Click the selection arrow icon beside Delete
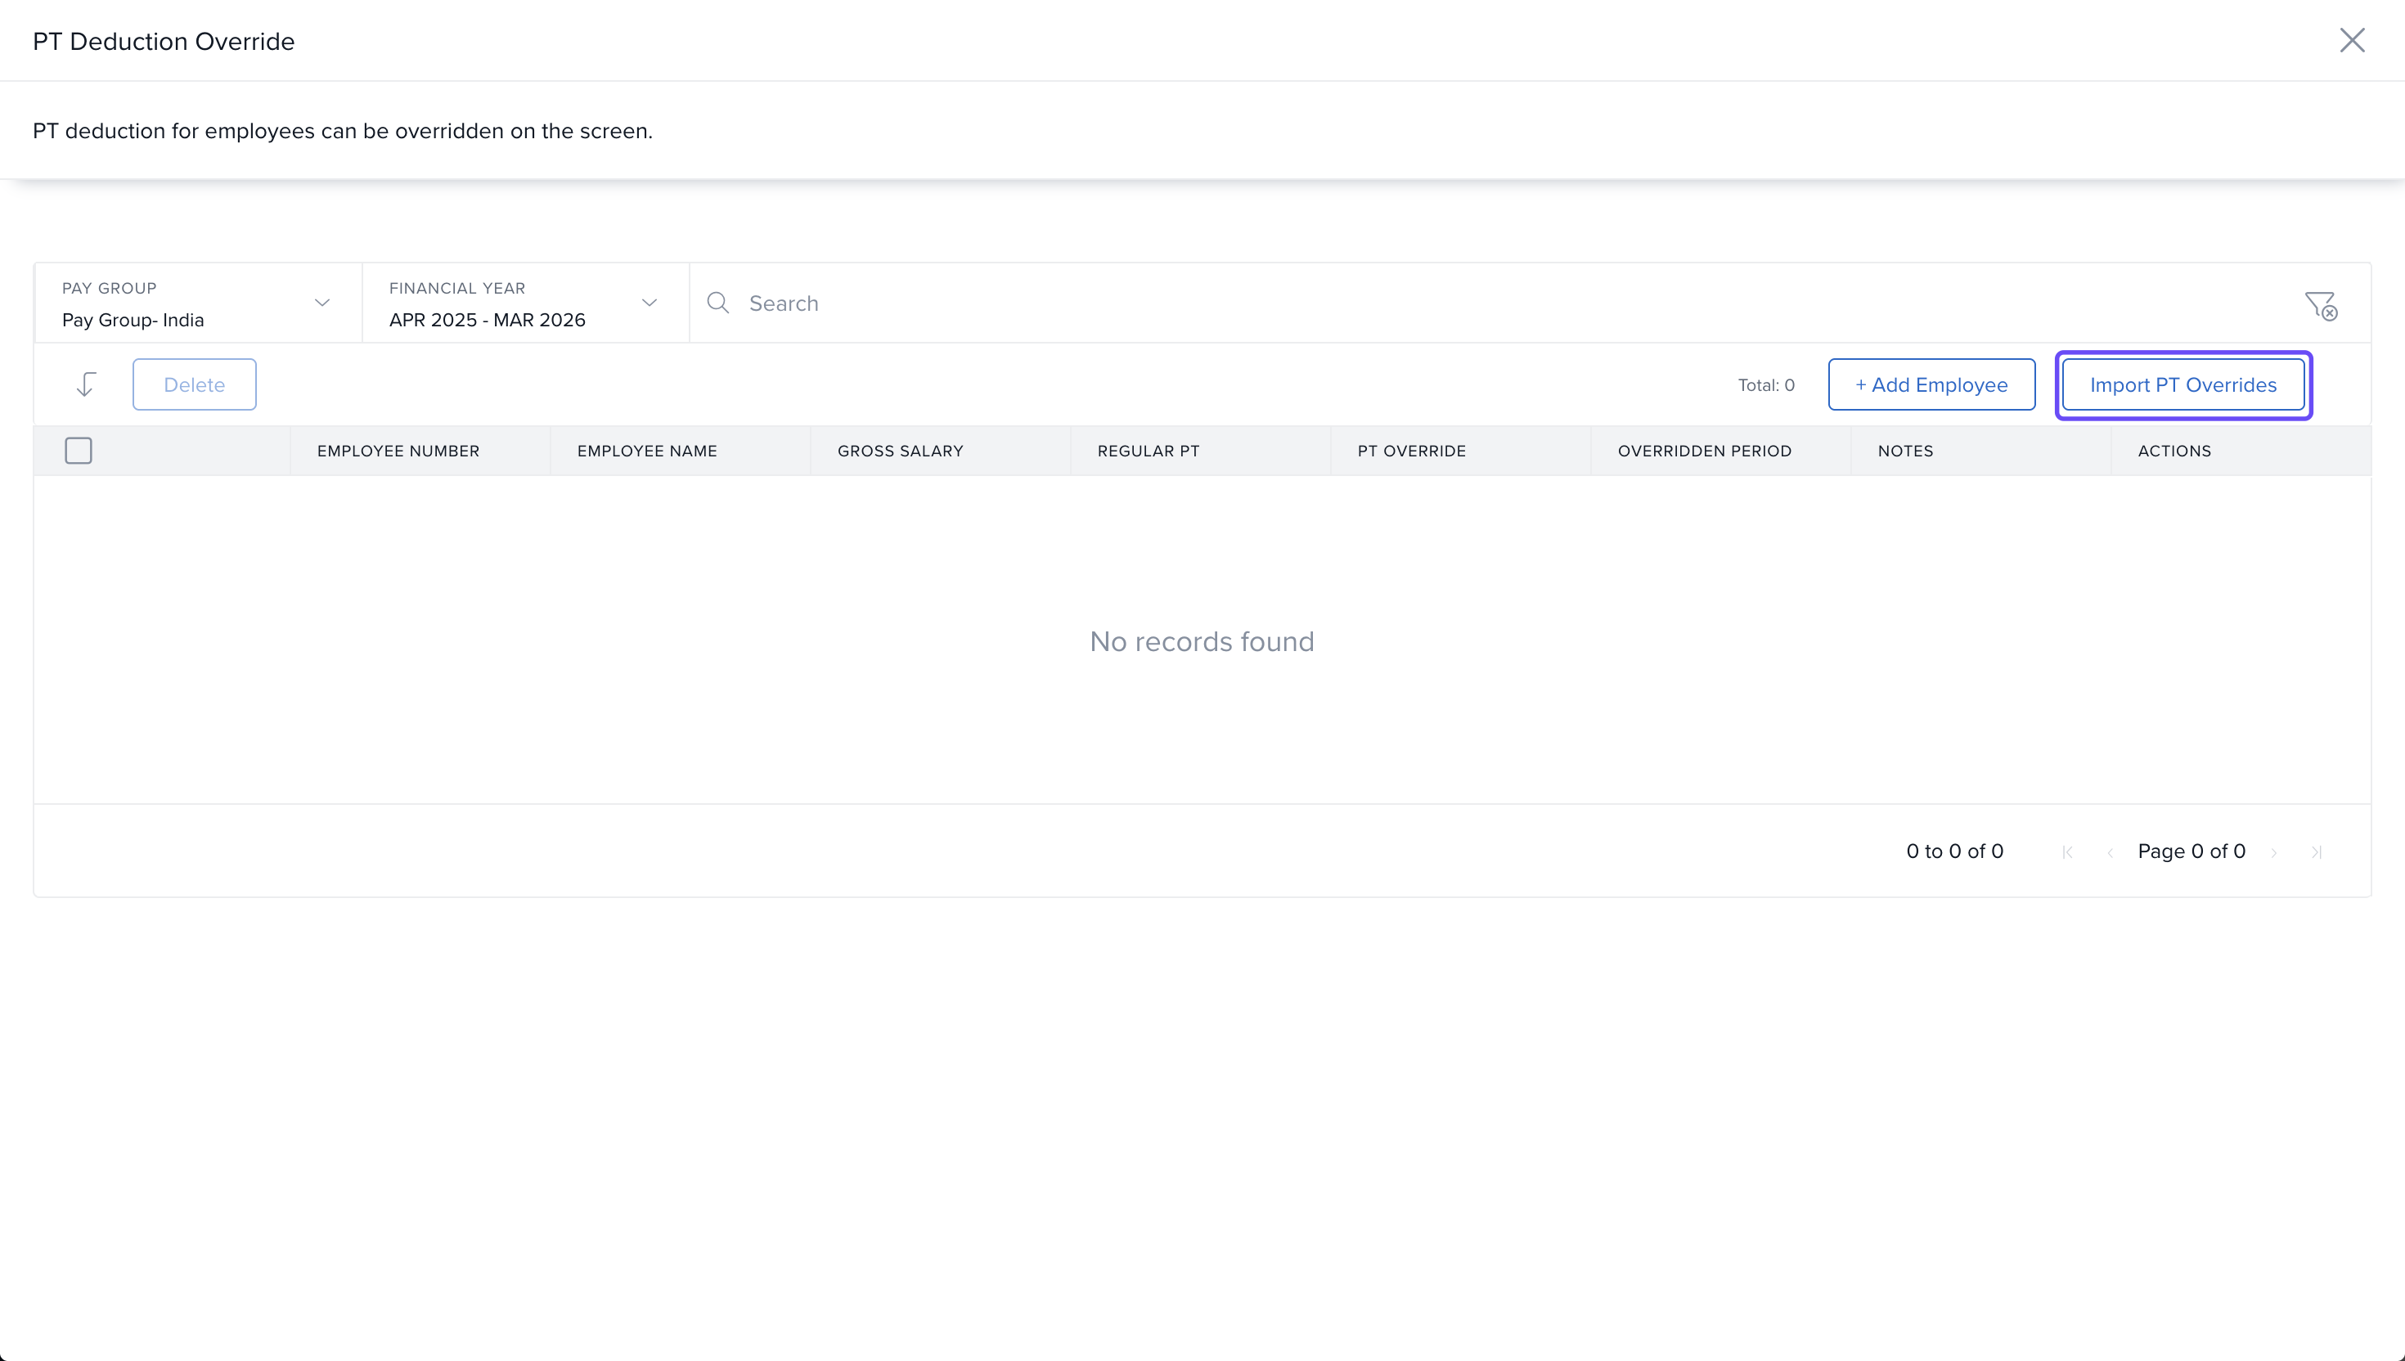This screenshot has width=2405, height=1361. coord(86,384)
